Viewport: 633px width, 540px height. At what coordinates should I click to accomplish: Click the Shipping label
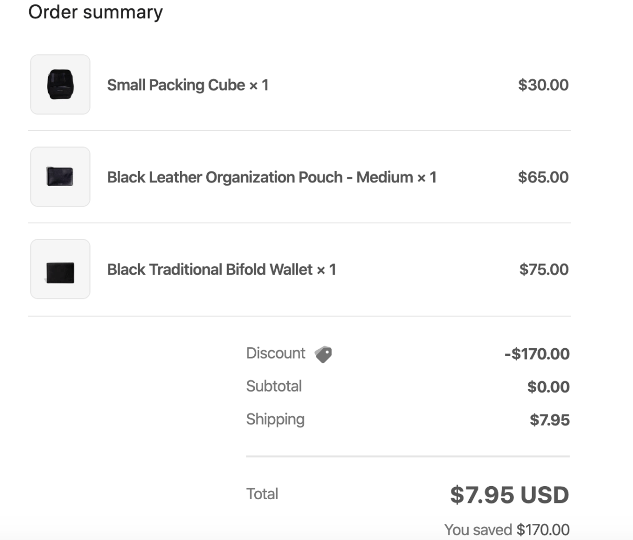tap(275, 419)
